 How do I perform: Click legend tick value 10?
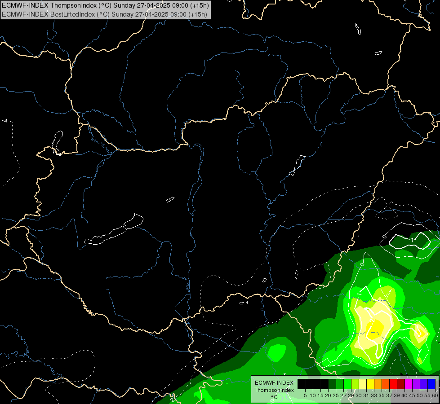click(313, 395)
